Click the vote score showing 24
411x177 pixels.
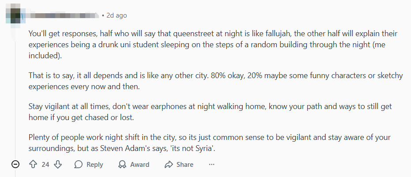coord(45,164)
